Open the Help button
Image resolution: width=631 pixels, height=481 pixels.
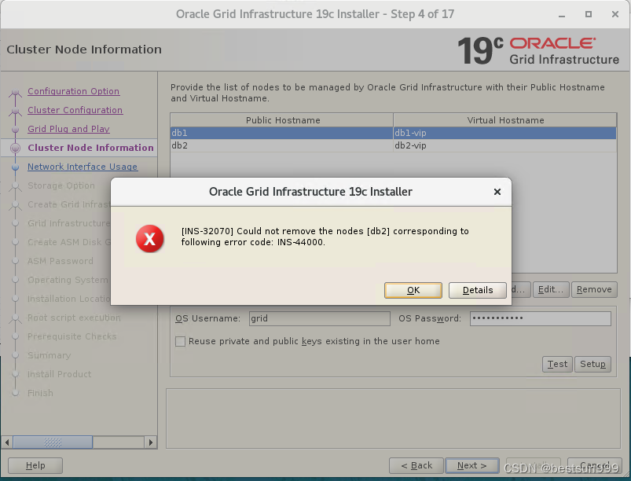point(35,466)
